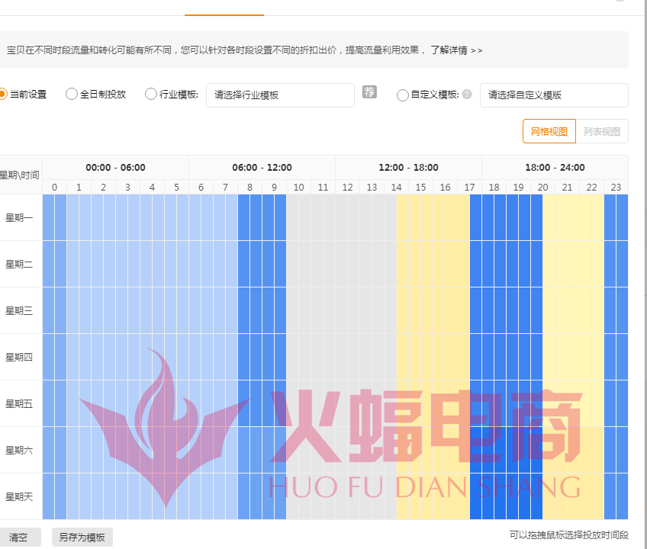Screen dimensions: 647x549
Task: Select 星期二 cell for 15:00–15:30
Action: click(415, 264)
